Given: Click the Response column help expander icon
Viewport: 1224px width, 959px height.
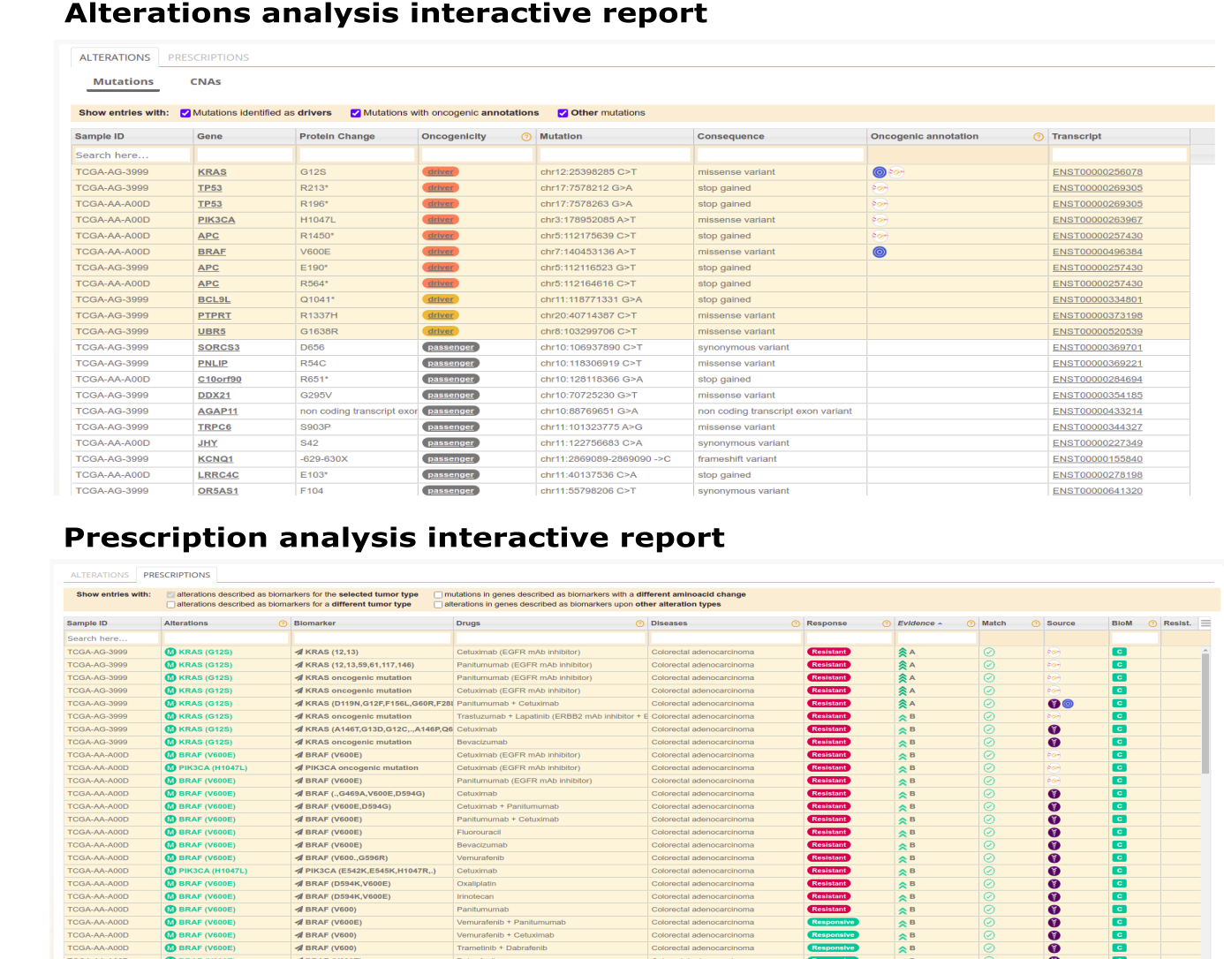Looking at the screenshot, I should pos(886,623).
